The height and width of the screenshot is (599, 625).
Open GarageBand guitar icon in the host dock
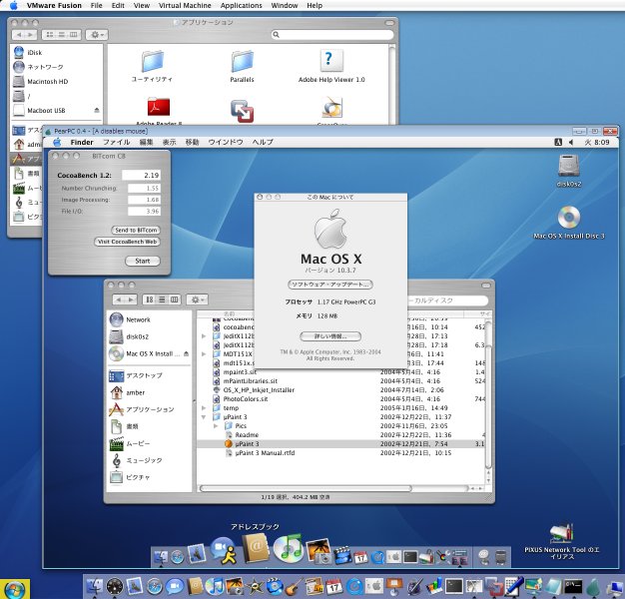(x=294, y=587)
